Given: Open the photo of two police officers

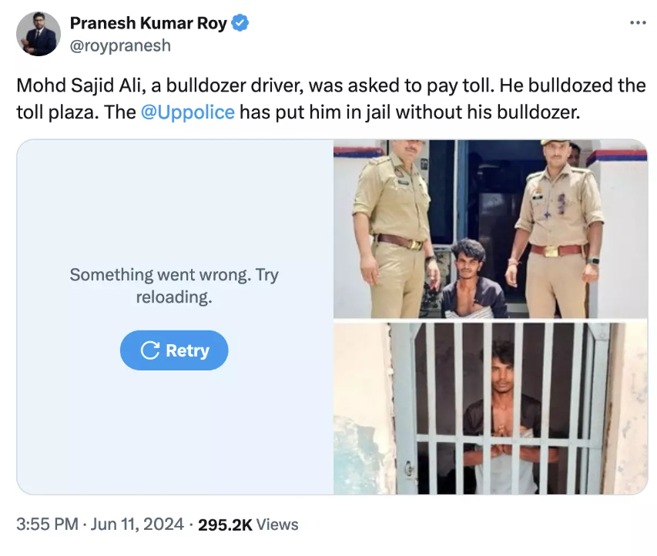Looking at the screenshot, I should coord(490,229).
